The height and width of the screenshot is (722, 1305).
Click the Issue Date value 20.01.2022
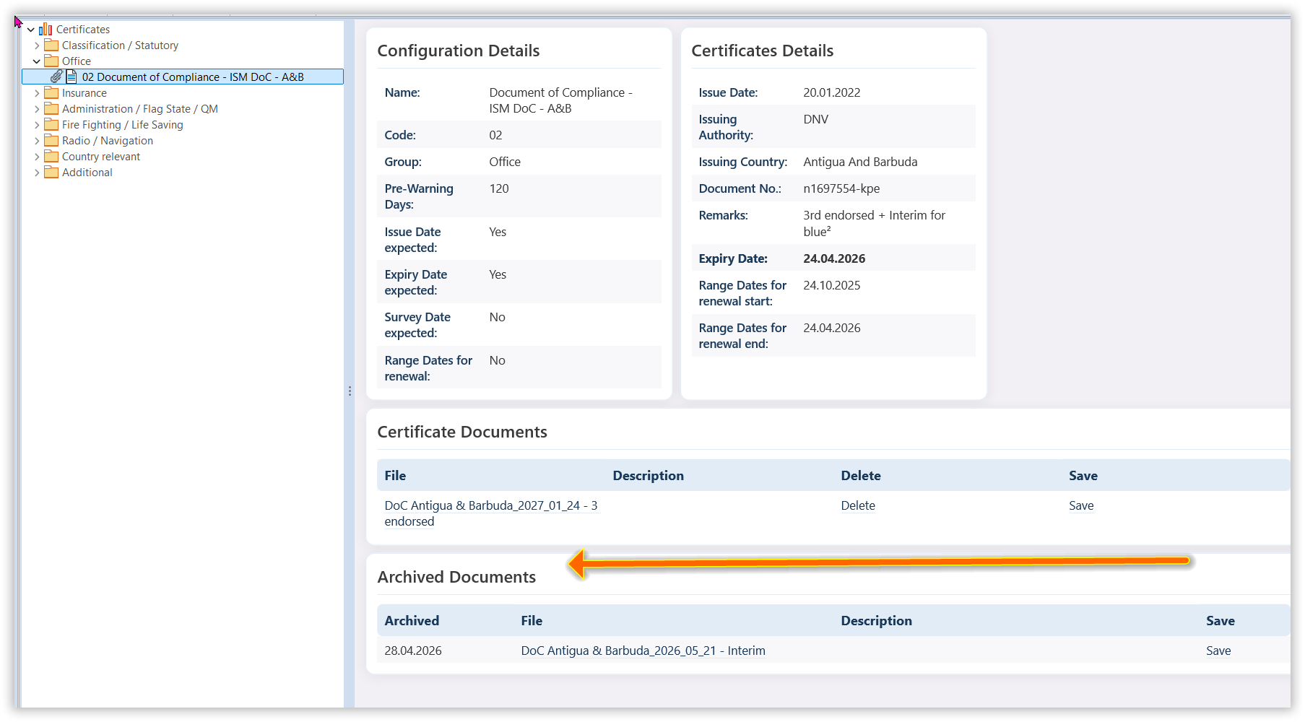(832, 92)
